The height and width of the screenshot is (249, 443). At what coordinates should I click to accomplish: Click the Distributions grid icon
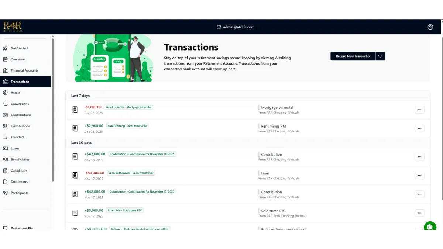[x=5, y=126]
